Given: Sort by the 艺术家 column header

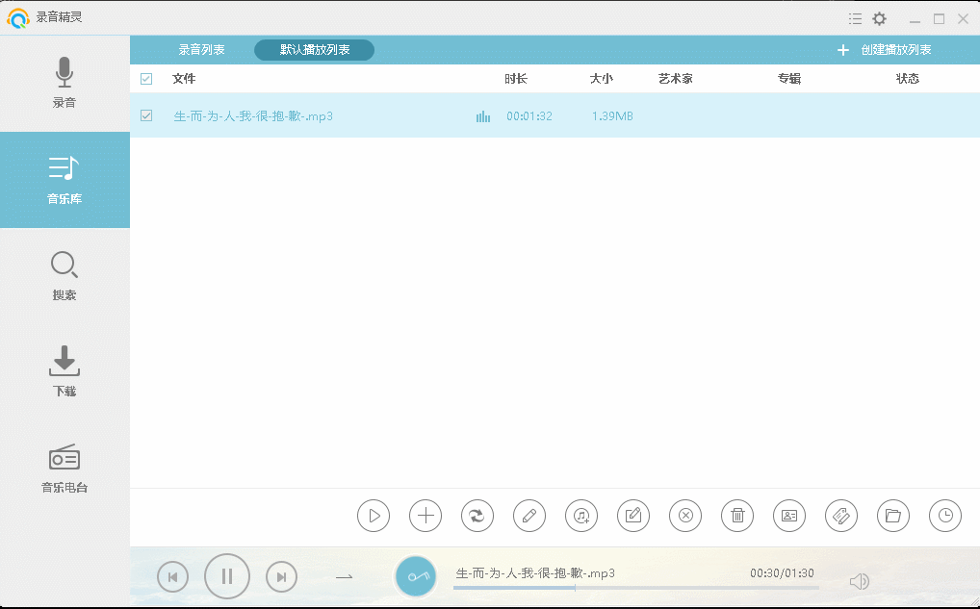Looking at the screenshot, I should pyautogui.click(x=676, y=79).
